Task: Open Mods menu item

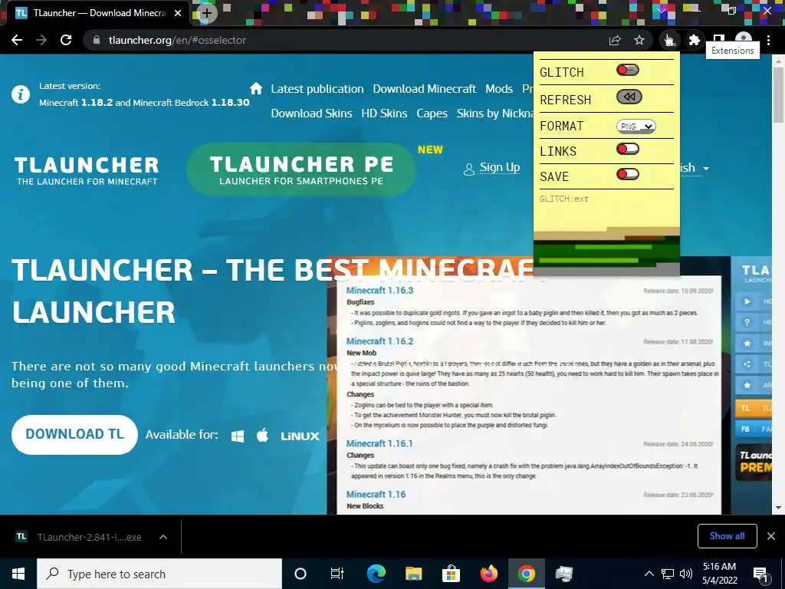Action: click(498, 89)
